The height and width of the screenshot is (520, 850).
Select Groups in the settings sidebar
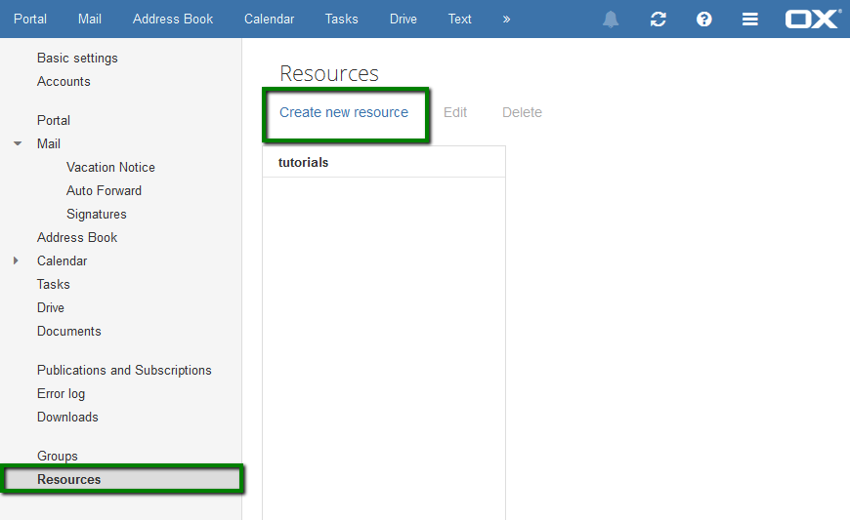click(58, 457)
